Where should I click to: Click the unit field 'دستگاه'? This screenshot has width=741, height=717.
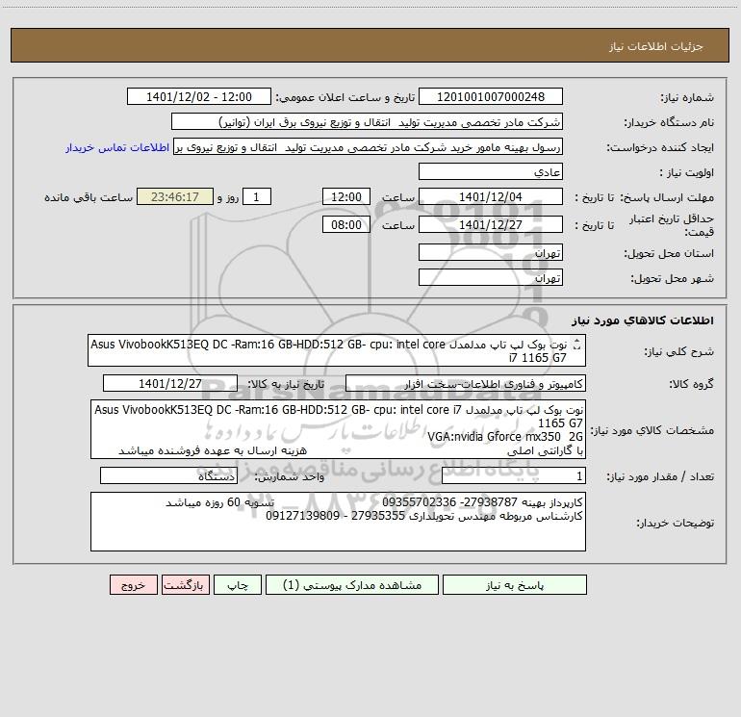168,475
